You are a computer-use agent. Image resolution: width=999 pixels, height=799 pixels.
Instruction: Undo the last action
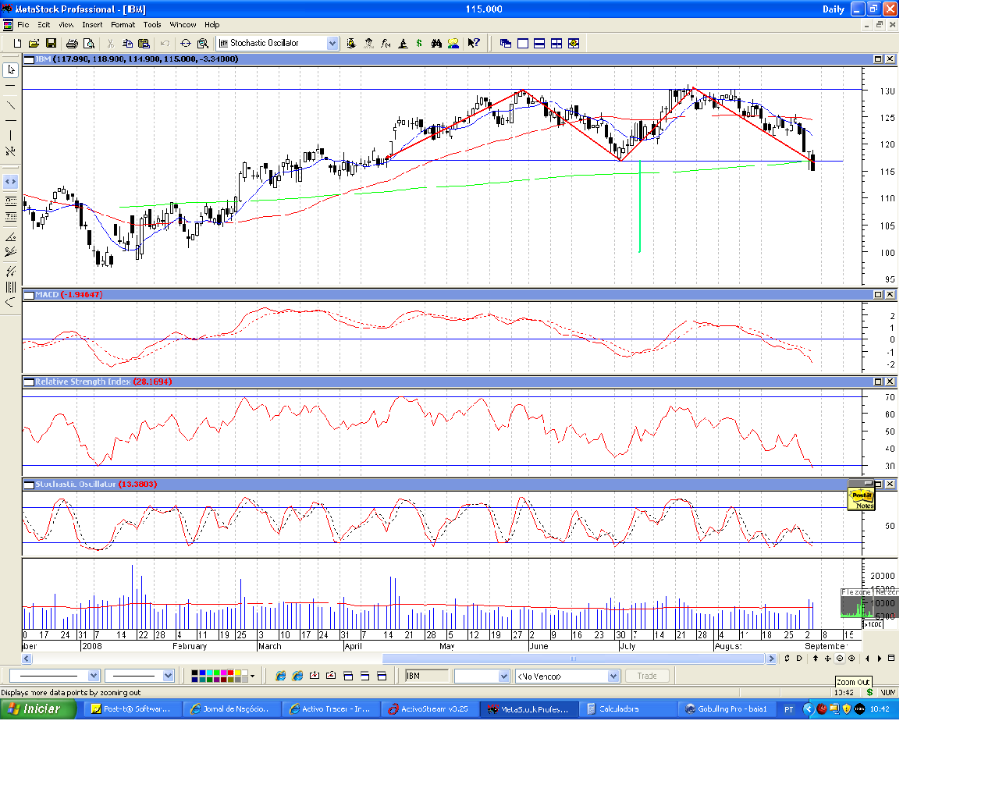[x=165, y=44]
